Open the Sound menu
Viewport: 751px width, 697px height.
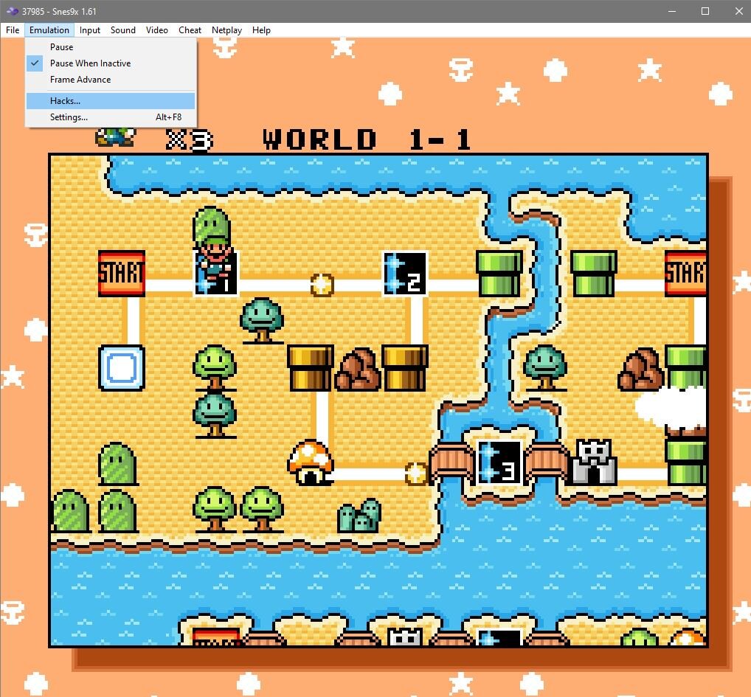point(123,30)
